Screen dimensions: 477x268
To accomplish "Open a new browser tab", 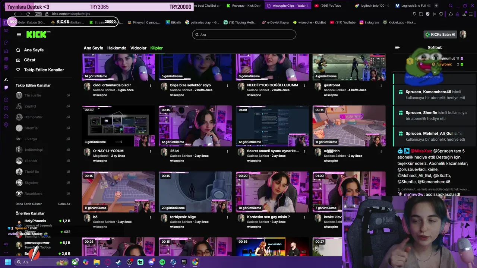I will (x=436, y=6).
